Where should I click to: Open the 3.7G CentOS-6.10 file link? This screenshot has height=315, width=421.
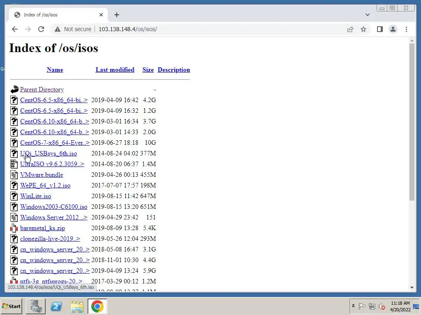[x=55, y=121]
